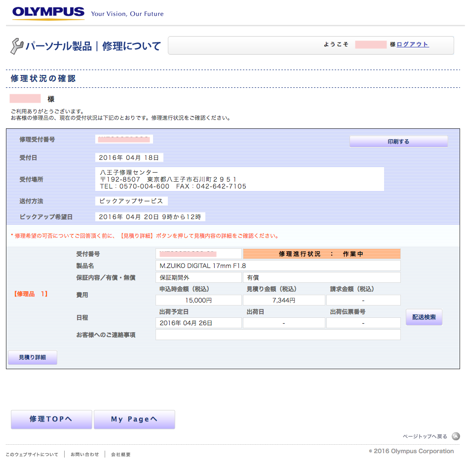The image size is (466, 462).
Task: Click the 7,344円 estimate amount
Action: pyautogui.click(x=284, y=300)
